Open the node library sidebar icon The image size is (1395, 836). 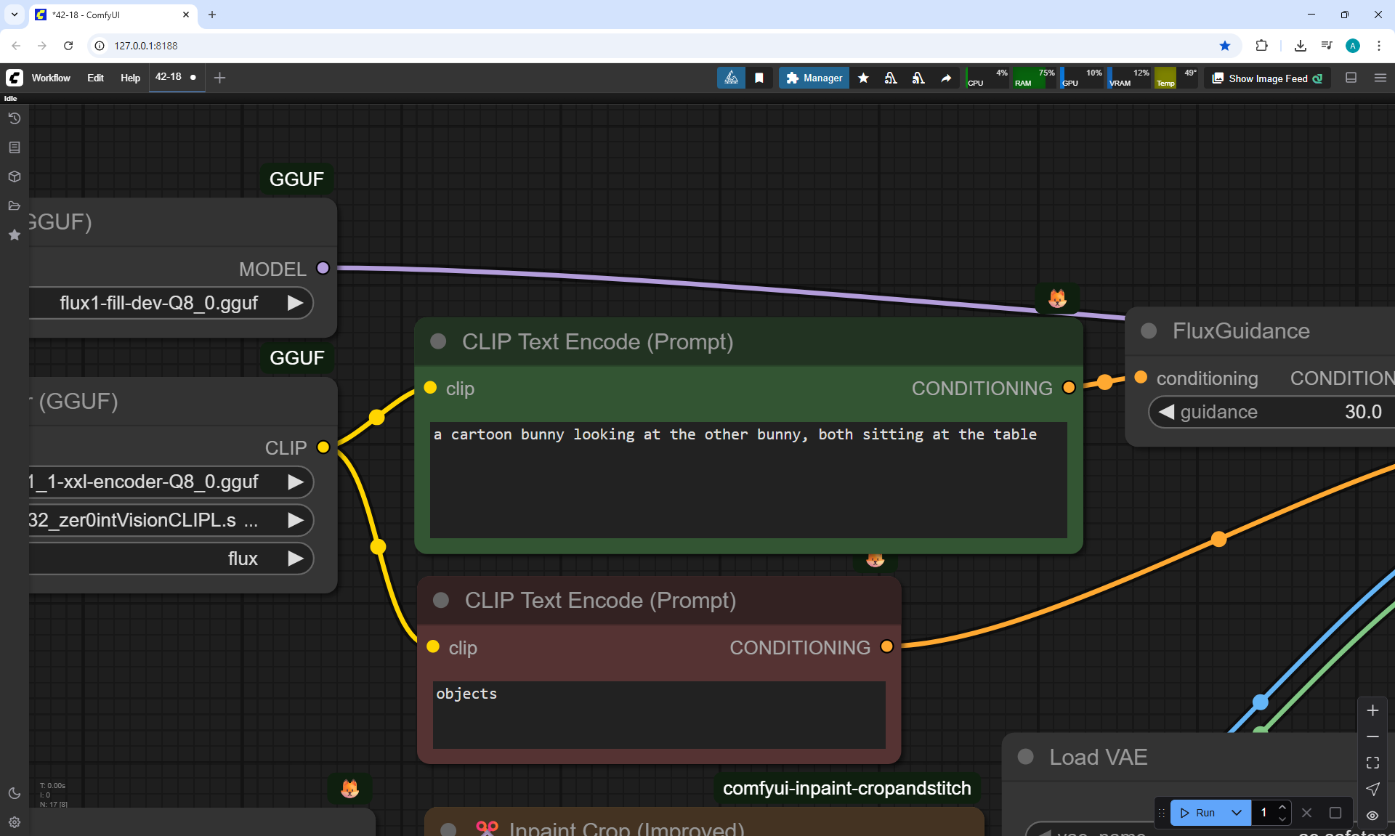click(14, 147)
